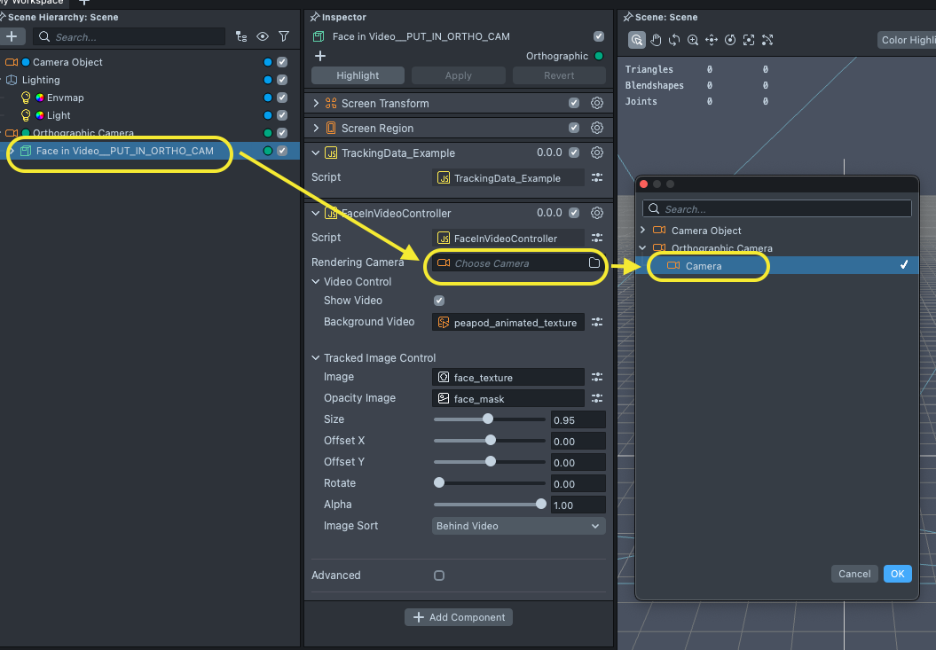Click the Add Component button
The height and width of the screenshot is (650, 936).
(x=459, y=617)
